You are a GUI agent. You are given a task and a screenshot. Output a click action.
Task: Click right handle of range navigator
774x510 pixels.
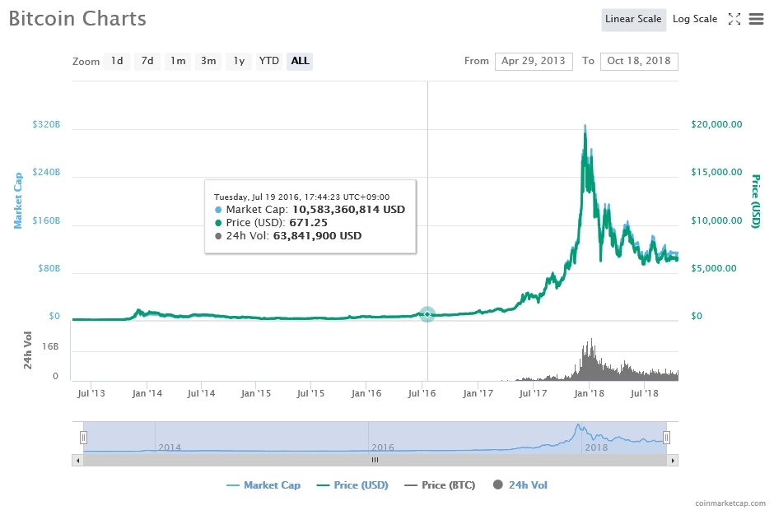tap(667, 438)
